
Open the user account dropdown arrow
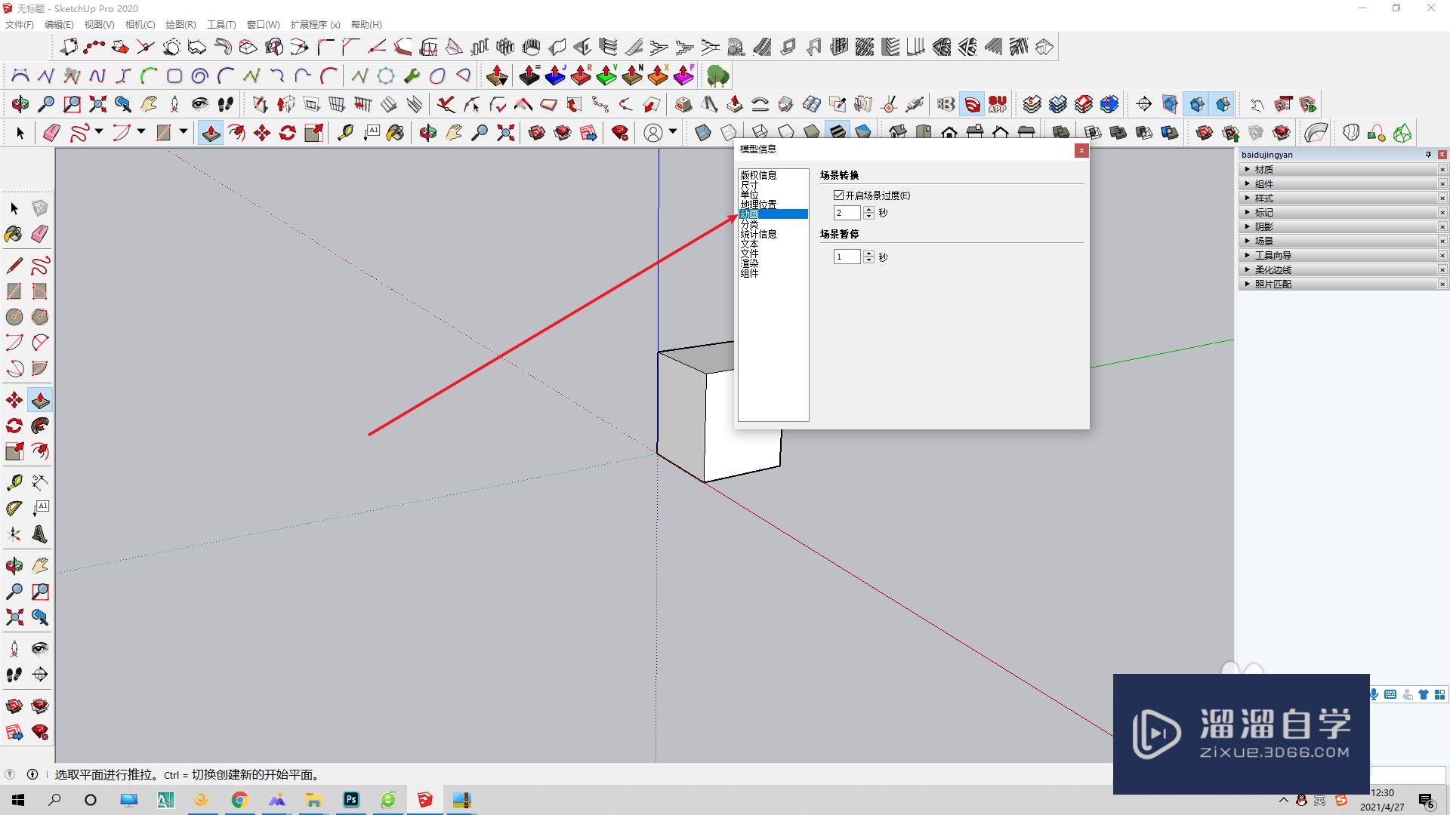[x=673, y=132]
